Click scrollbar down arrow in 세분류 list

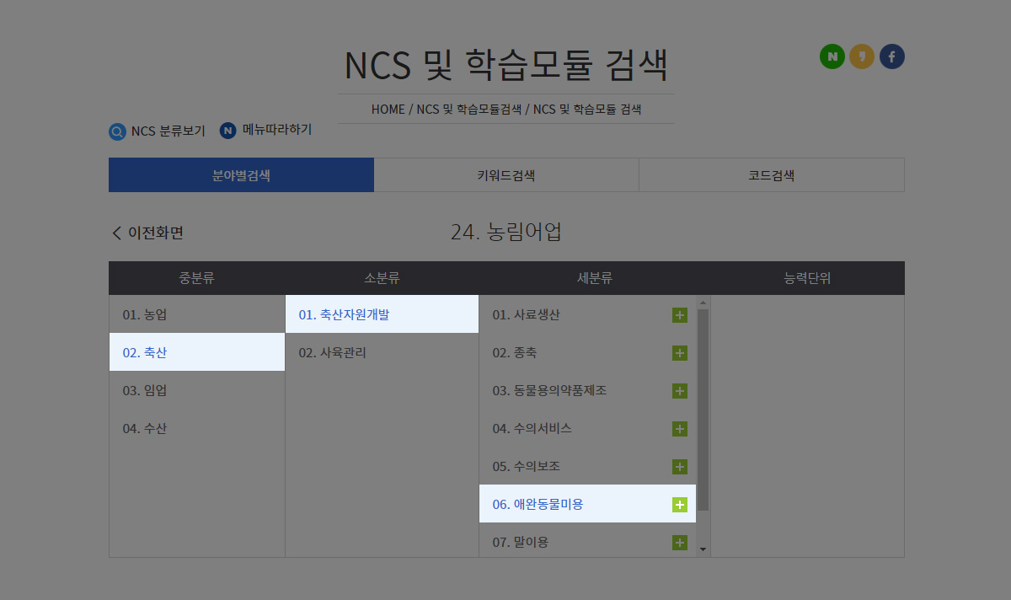[x=703, y=549]
